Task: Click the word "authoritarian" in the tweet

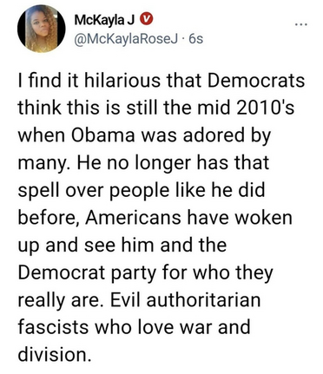Action: (x=203, y=300)
